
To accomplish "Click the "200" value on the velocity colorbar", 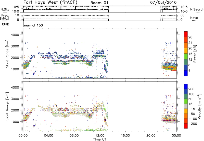I will coord(192,89).
